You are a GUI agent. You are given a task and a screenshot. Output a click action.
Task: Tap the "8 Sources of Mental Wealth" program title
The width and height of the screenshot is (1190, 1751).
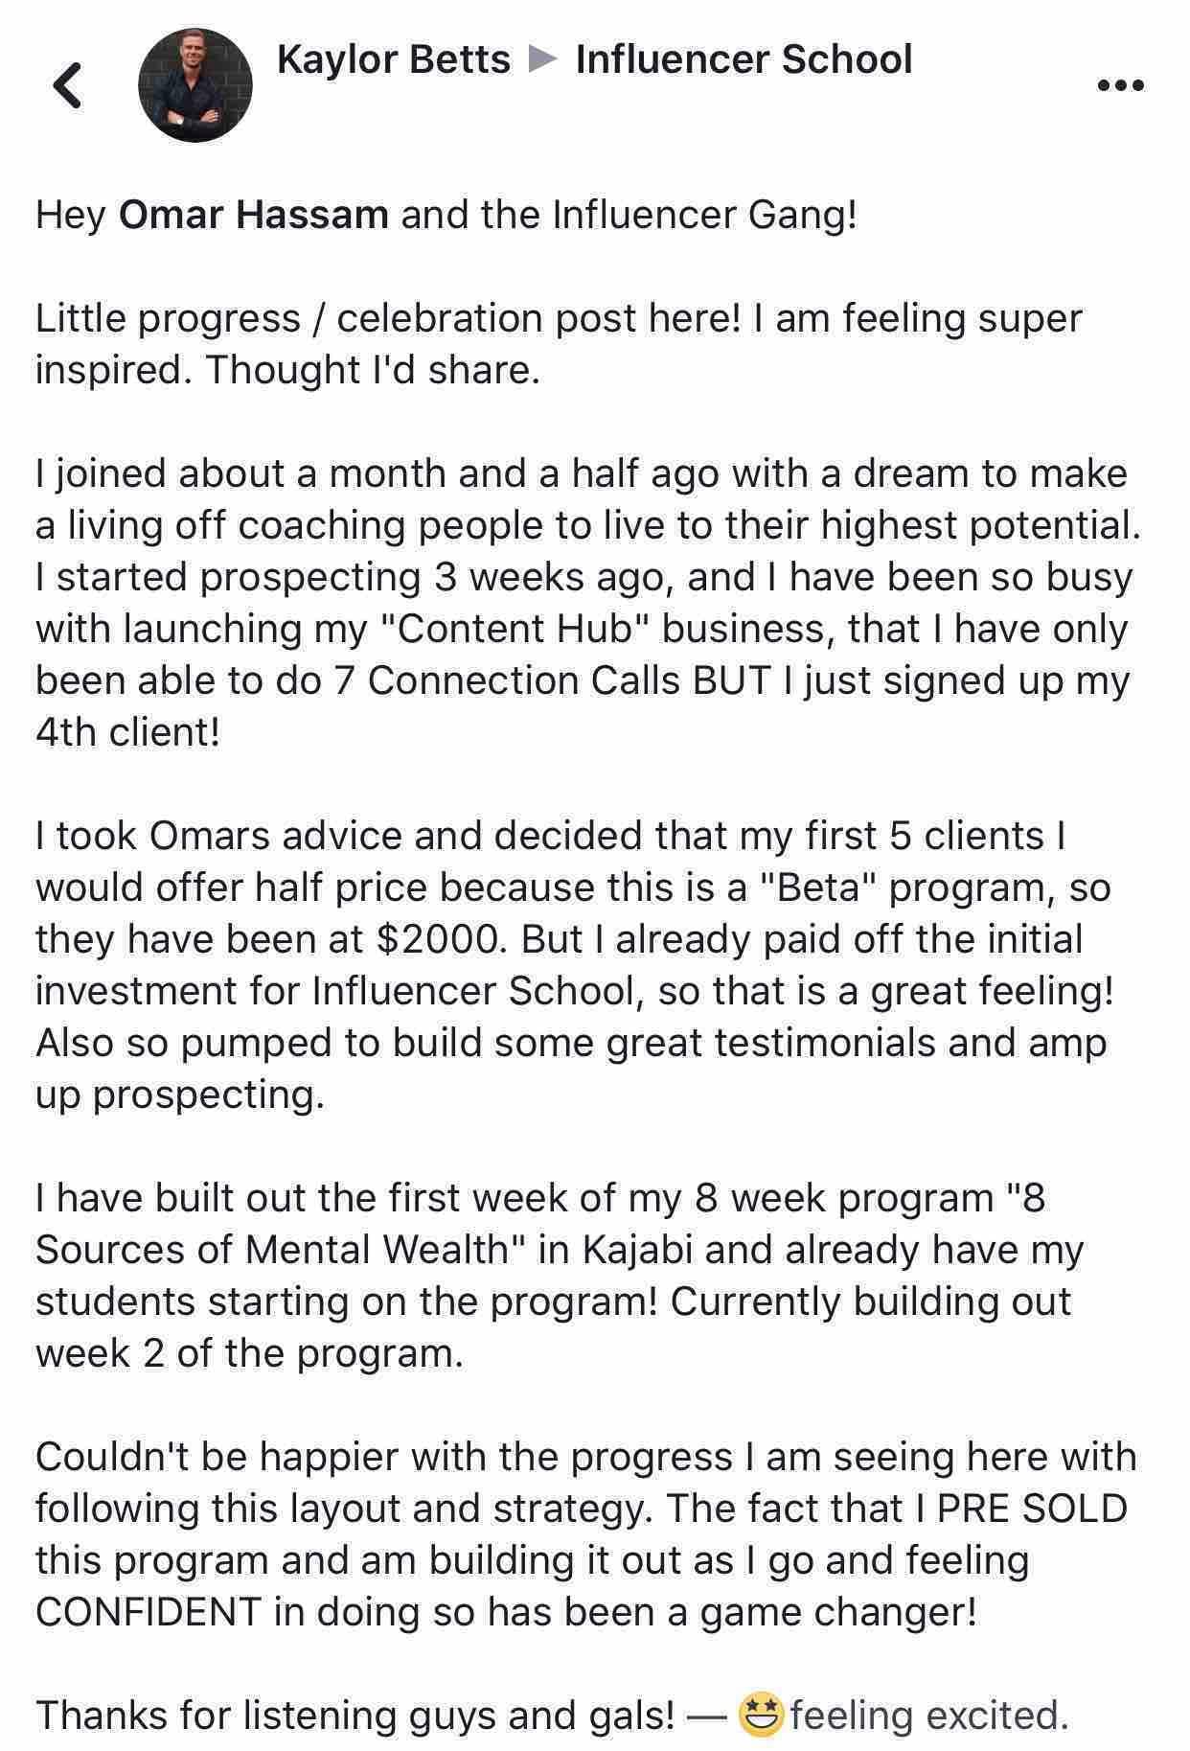pos(539,1224)
